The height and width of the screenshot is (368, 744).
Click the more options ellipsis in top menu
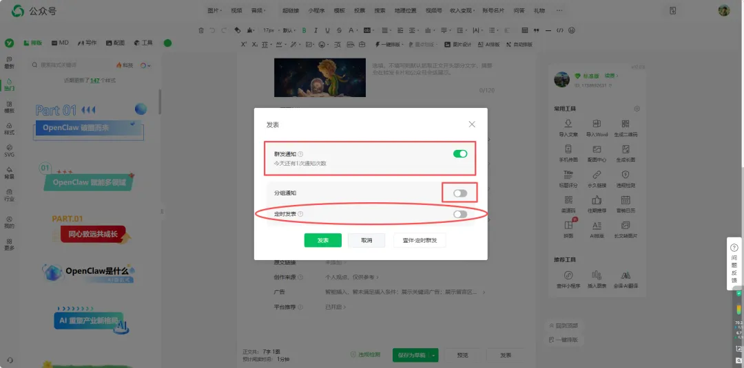pyautogui.click(x=559, y=10)
